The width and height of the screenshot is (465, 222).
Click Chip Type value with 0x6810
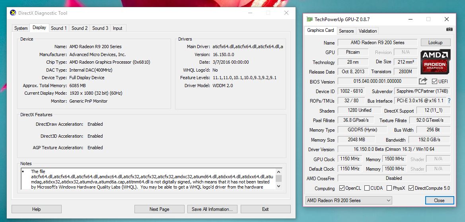[x=110, y=62]
